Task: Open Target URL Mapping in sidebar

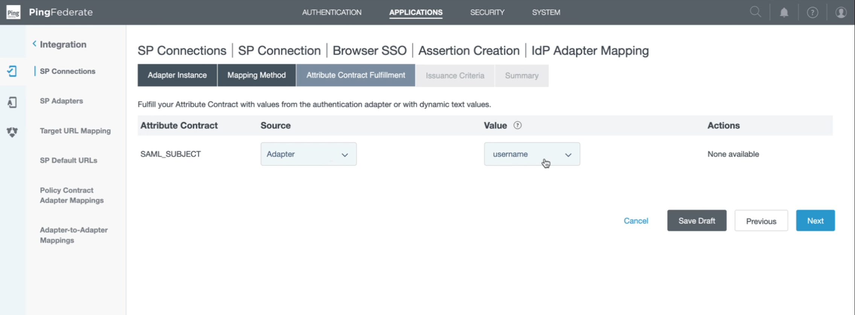Action: pyautogui.click(x=75, y=131)
